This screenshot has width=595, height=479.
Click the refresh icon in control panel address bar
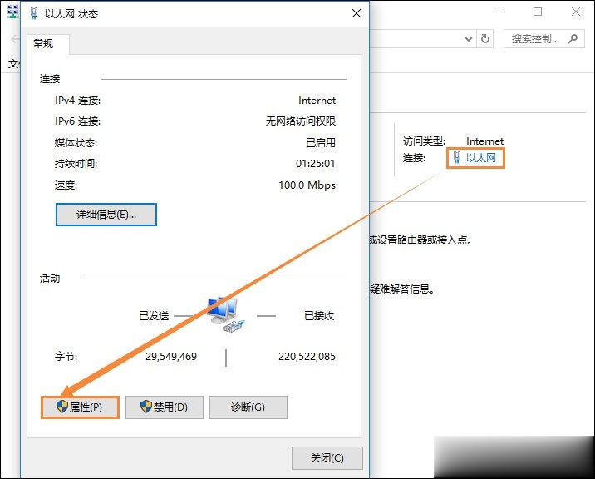pyautogui.click(x=485, y=39)
